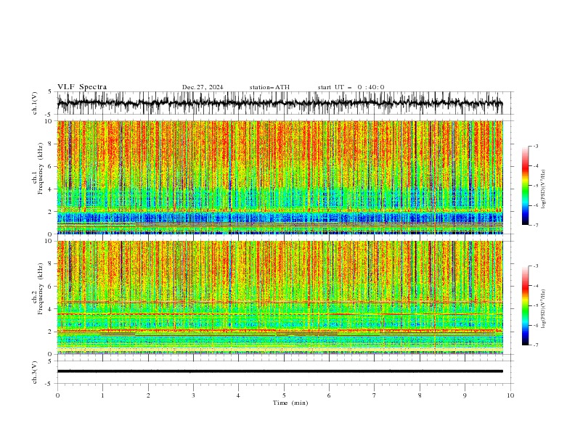
Task: Click the "-3" tick on ch.2 color bar
Action: pos(536,266)
